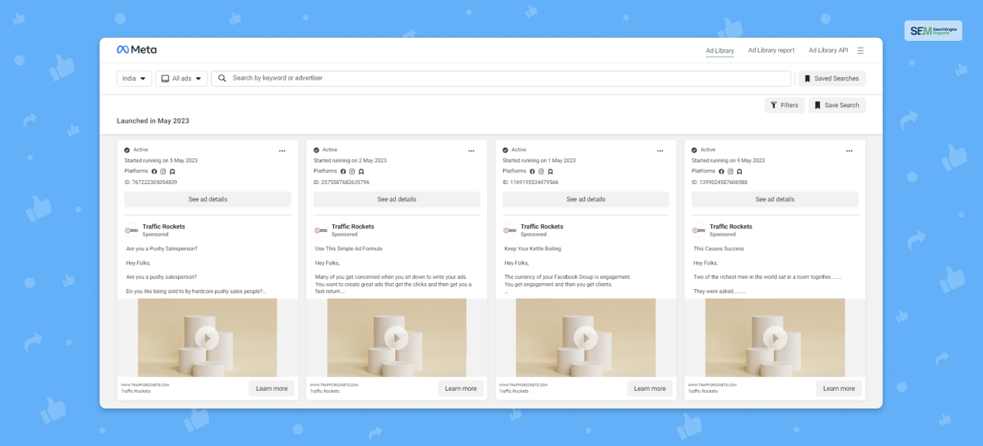Screen dimensions: 983x446
Task: Open three-dot menu on ad ID 767222305054839
Action: [x=282, y=151]
